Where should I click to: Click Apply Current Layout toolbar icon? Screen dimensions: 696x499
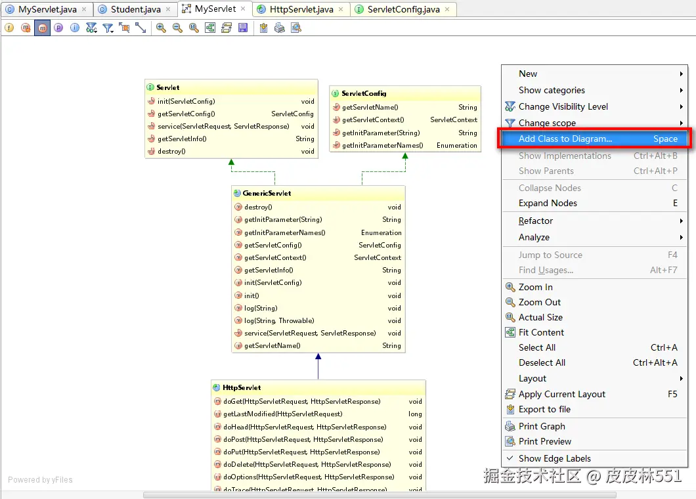(227, 28)
